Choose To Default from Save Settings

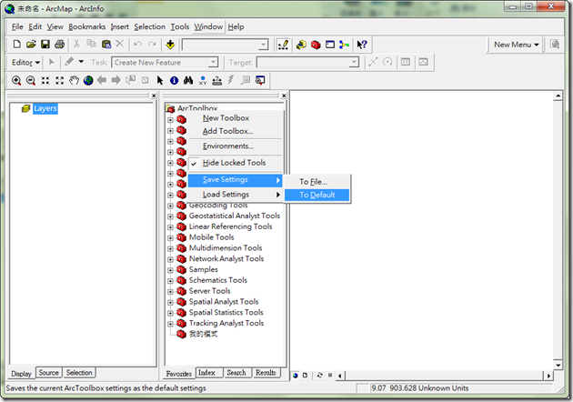[x=317, y=195]
